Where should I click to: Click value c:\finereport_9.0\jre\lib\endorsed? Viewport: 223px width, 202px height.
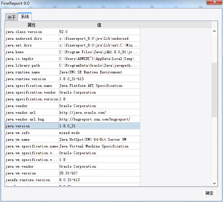[x=99, y=38]
